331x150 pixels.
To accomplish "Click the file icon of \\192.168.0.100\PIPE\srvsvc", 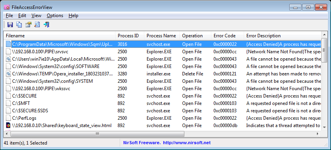I will 8,52.
